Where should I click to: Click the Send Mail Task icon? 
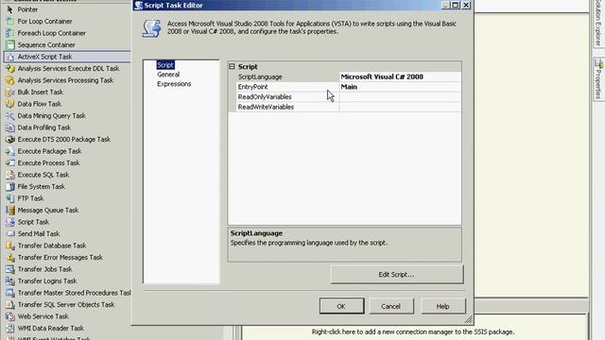(x=10, y=233)
